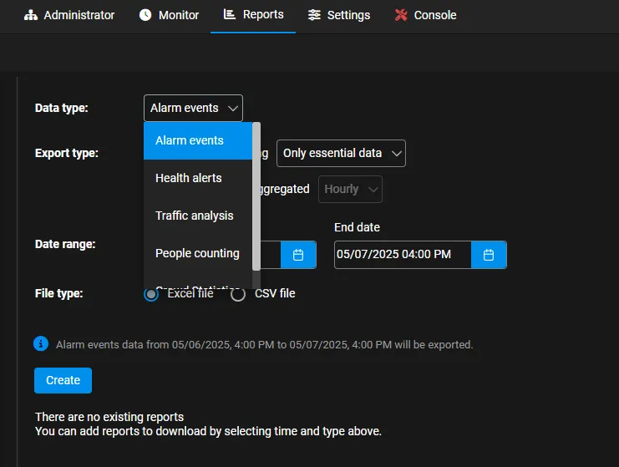This screenshot has height=467, width=619.
Task: Click the End date input field
Action: click(x=403, y=255)
